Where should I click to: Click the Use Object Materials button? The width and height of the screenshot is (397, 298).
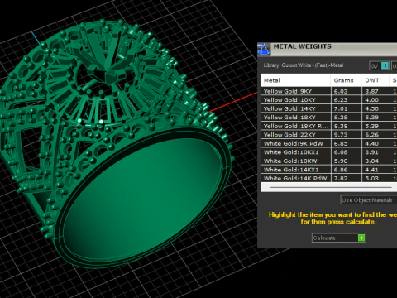369,200
